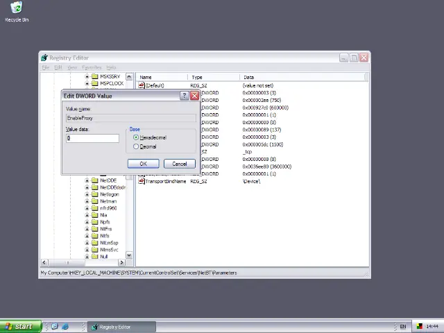The height and width of the screenshot is (333, 444).
Task: Click the NtmsSvc folder icon
Action: coord(95,250)
